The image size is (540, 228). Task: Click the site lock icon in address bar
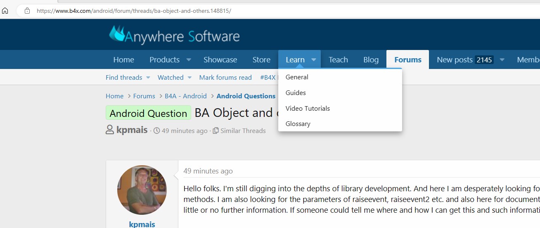tap(27, 11)
